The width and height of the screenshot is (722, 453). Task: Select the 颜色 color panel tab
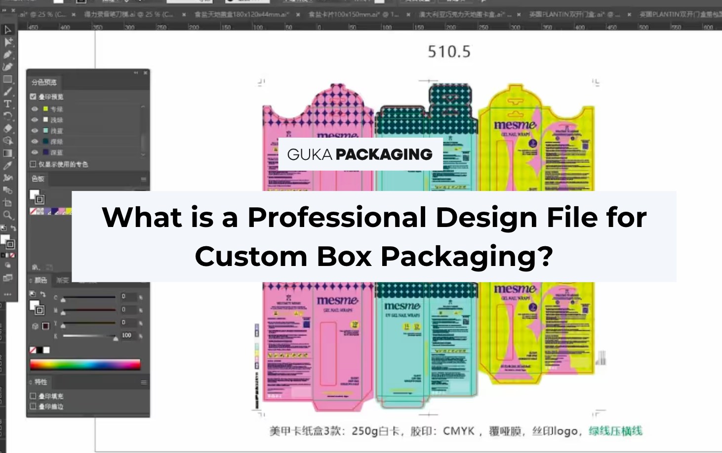pos(40,280)
